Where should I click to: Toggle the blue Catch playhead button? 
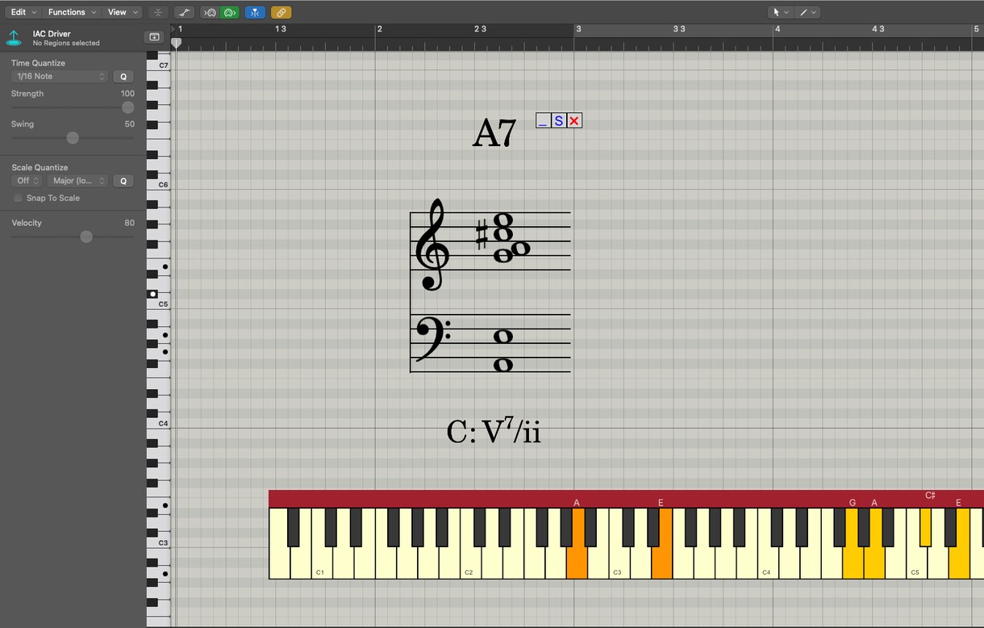click(255, 12)
